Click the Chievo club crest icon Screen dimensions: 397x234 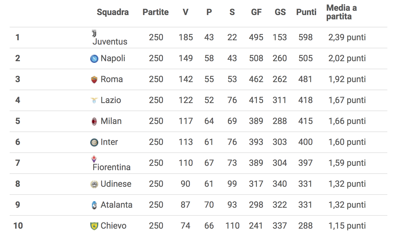pos(94,226)
